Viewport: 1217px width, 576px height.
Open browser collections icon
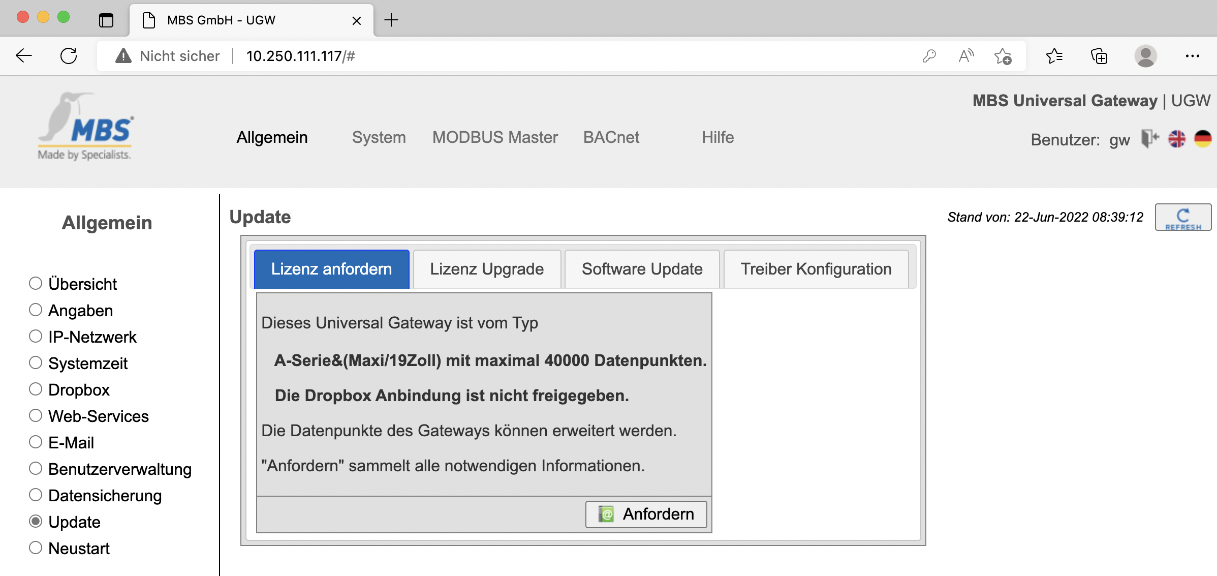[x=1099, y=56]
